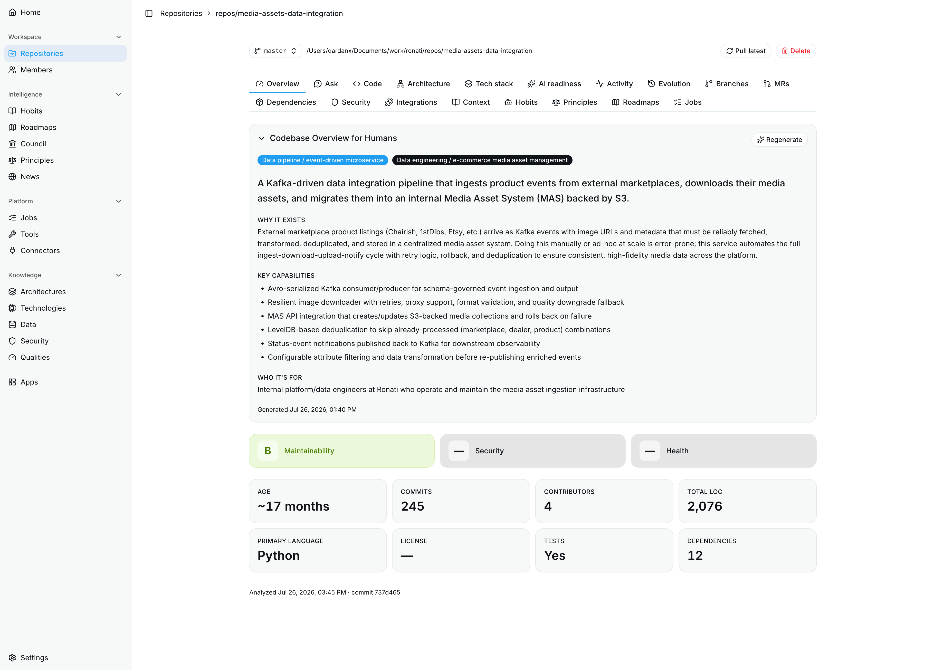Switch to the repo Jobs tab
Viewport: 934px width, 670px height.
point(687,102)
